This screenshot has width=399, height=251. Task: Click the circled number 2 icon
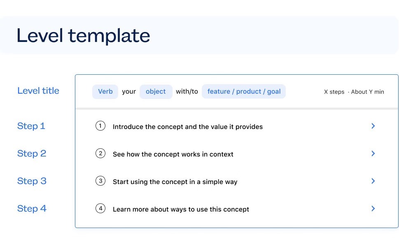(100, 154)
